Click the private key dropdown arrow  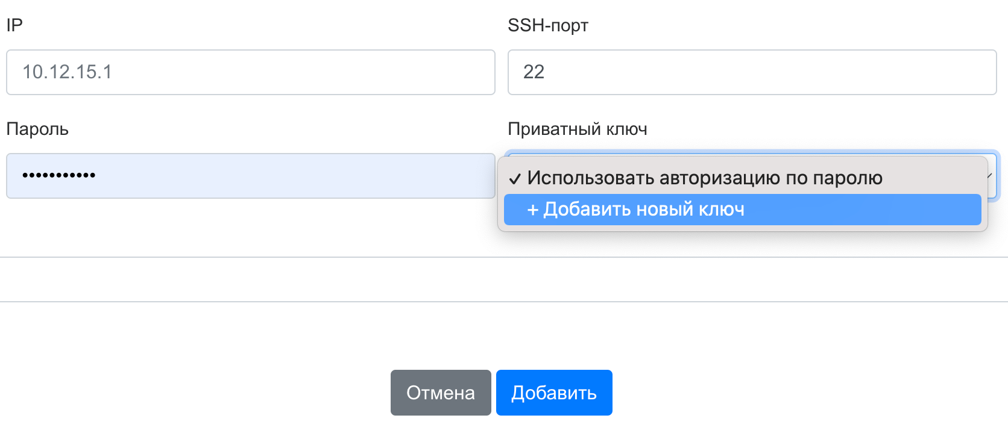pyautogui.click(x=990, y=176)
